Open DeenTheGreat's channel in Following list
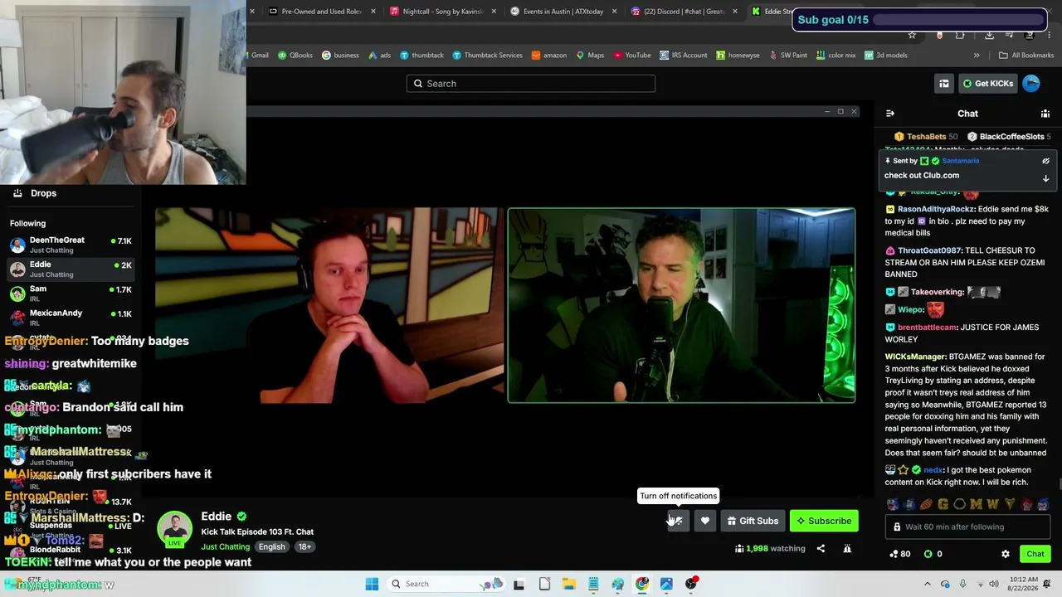This screenshot has height=597, width=1062. 71,245
